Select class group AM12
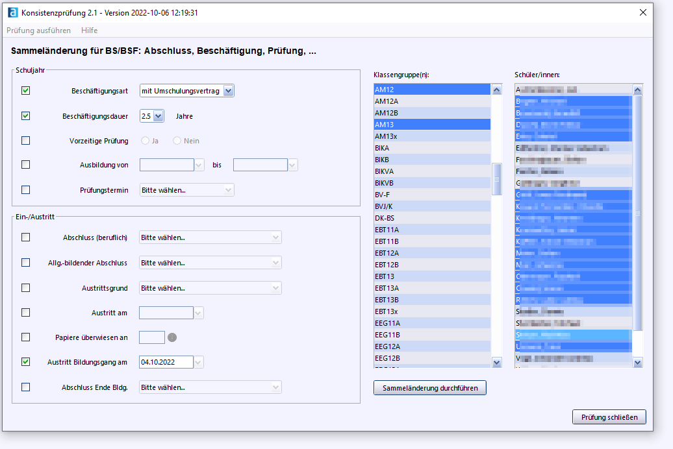The width and height of the screenshot is (673, 449). point(432,90)
